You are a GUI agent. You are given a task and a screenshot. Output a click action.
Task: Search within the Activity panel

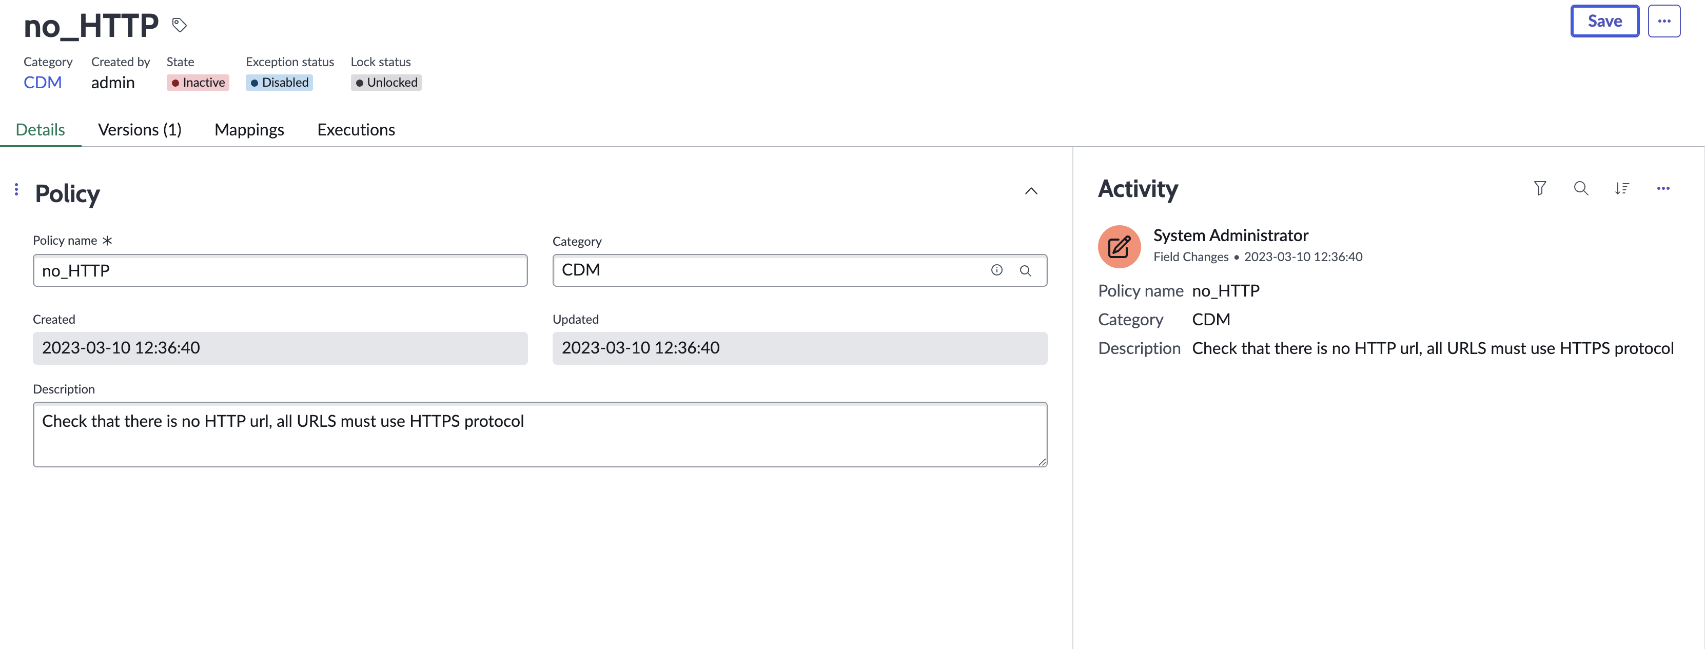point(1580,189)
